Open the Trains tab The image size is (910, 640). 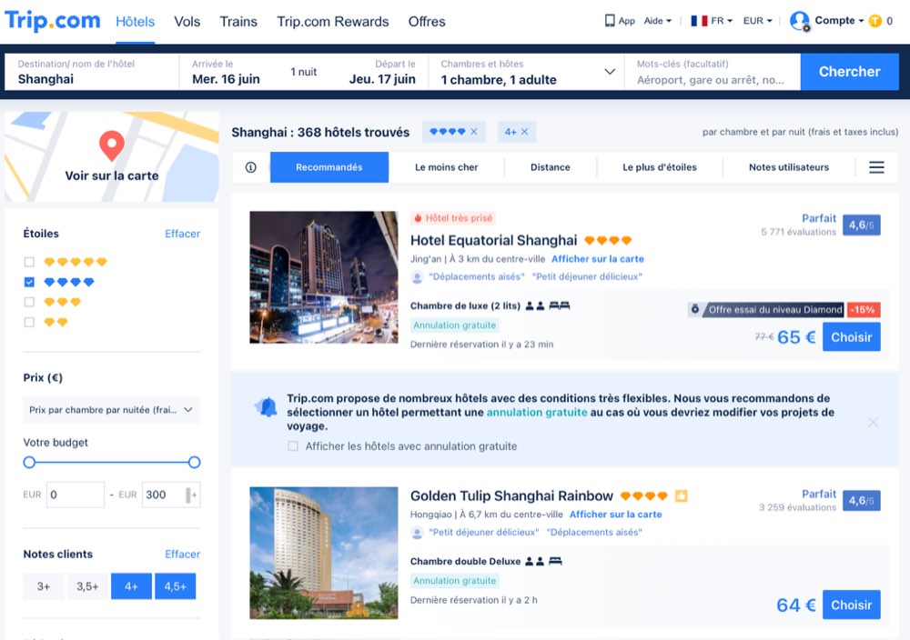(238, 22)
